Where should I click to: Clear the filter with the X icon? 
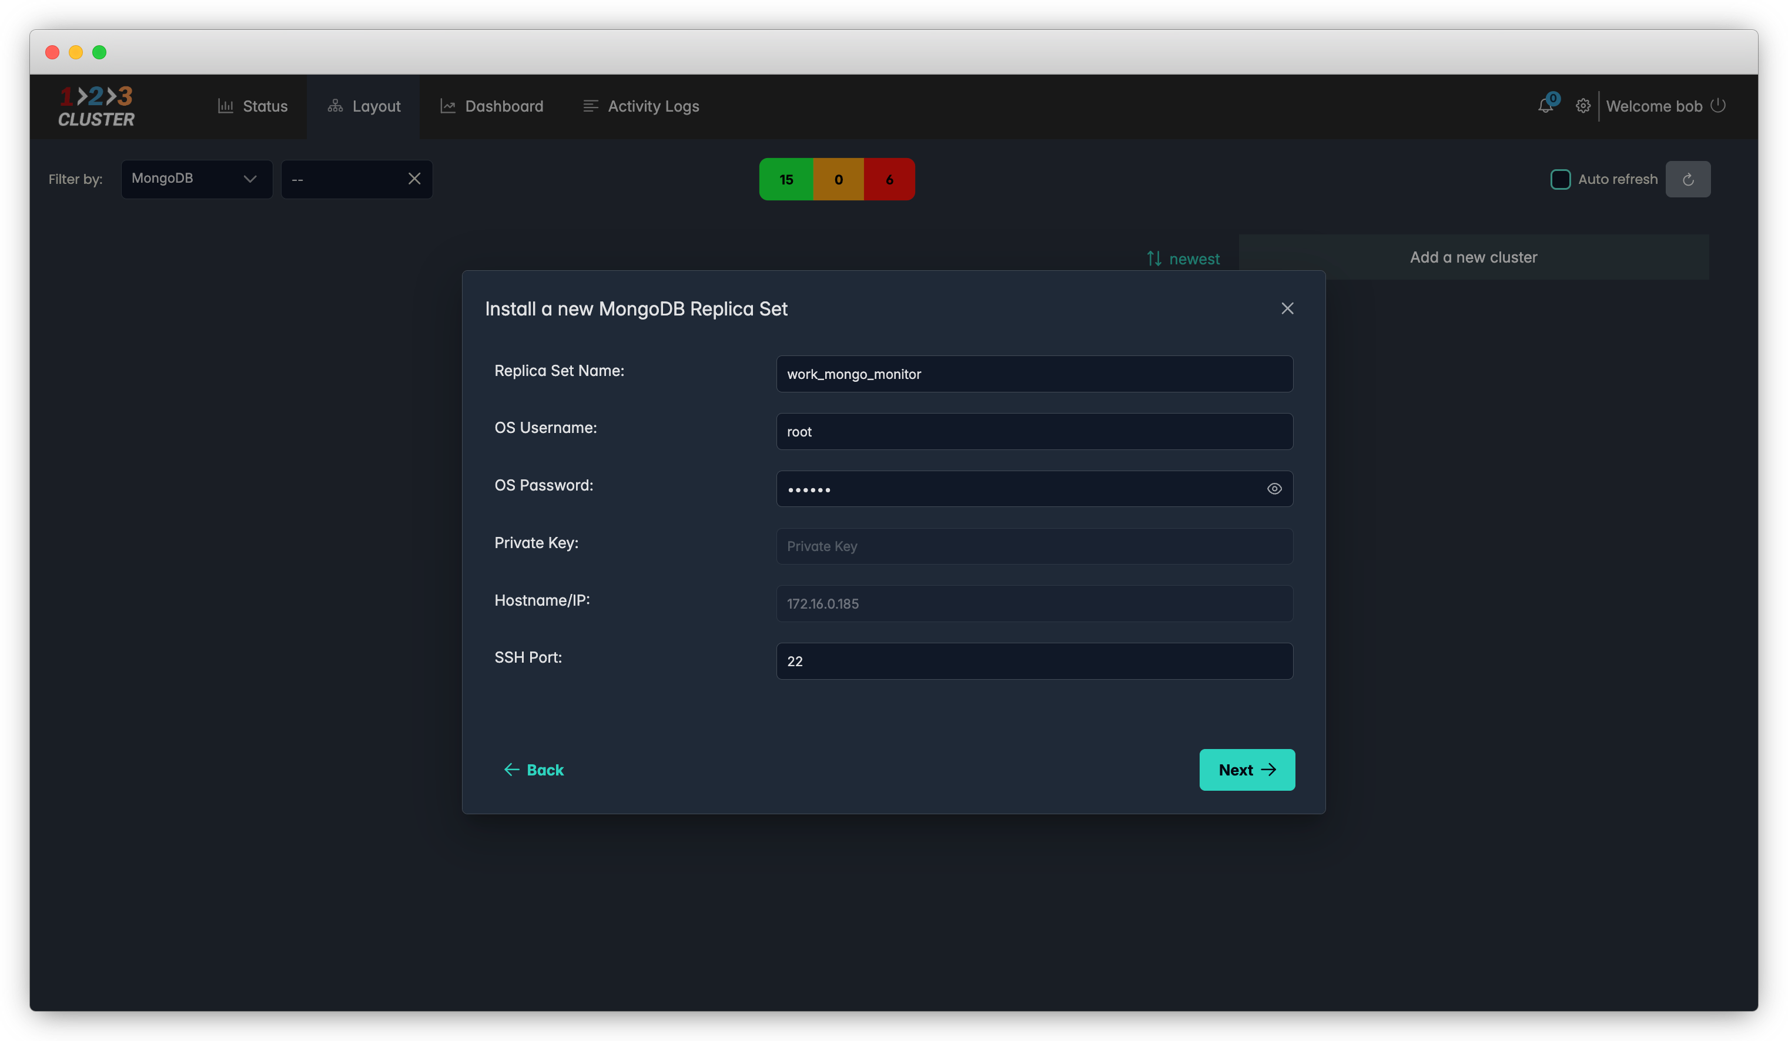[x=414, y=179]
